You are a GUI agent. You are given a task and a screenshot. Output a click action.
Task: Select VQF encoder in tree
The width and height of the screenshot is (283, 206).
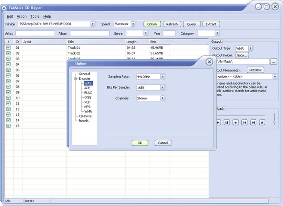(x=87, y=102)
